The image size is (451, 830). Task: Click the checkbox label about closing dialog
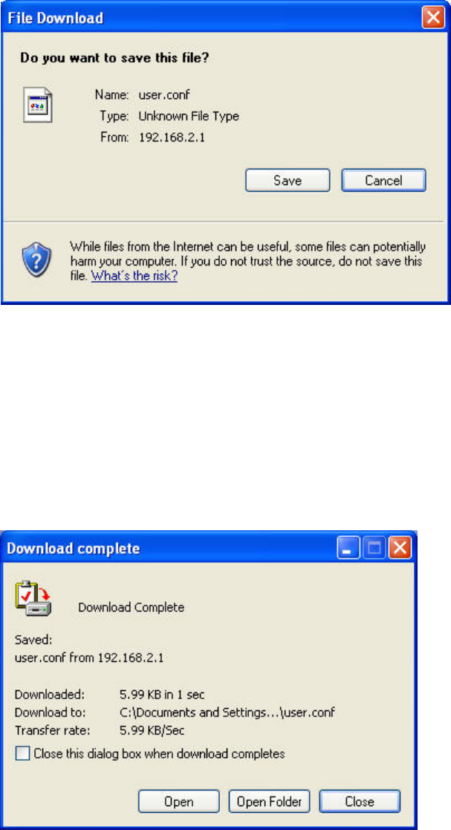point(159,753)
